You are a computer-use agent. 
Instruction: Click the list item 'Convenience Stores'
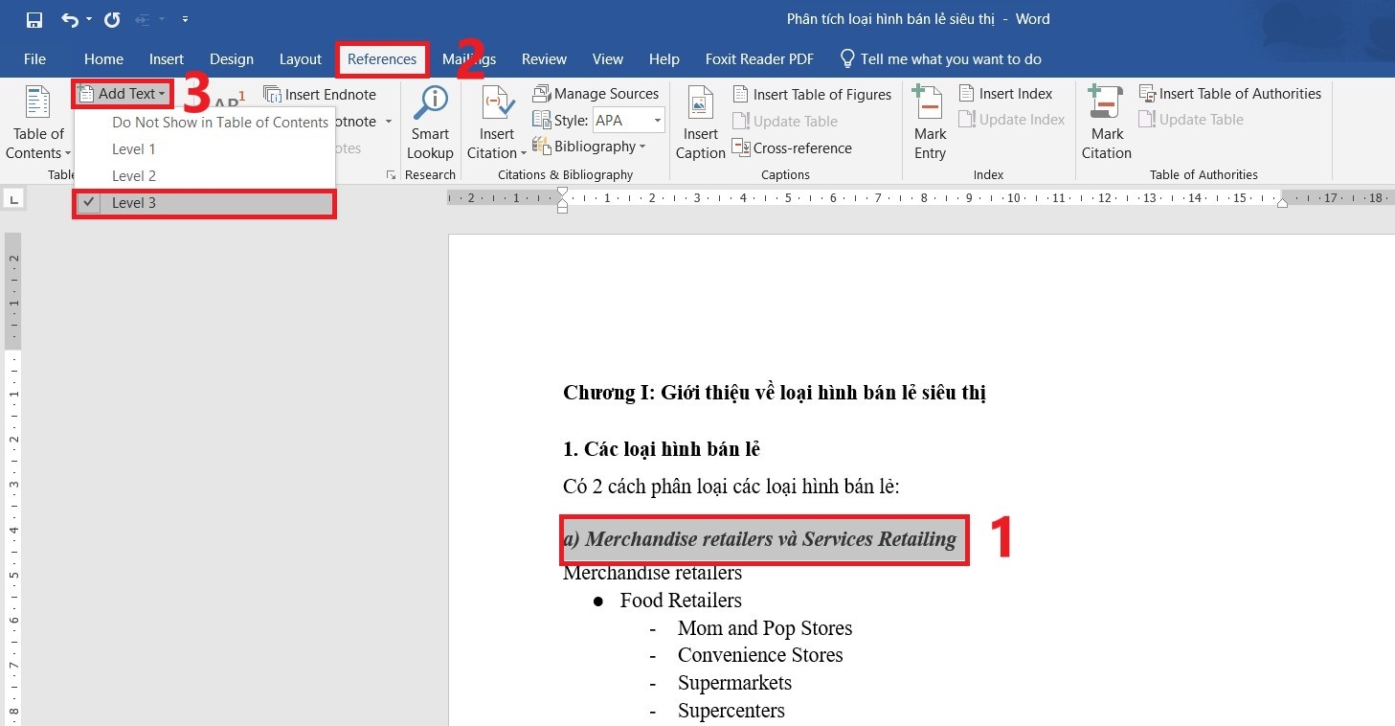point(760,655)
